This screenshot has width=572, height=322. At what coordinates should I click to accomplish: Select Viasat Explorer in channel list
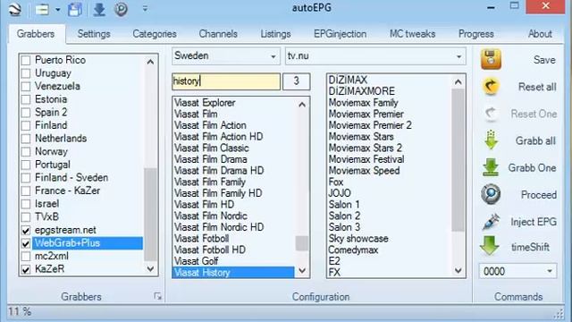205,103
